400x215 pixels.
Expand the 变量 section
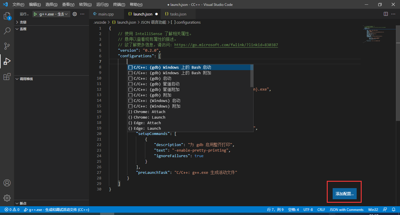click(x=51, y=22)
